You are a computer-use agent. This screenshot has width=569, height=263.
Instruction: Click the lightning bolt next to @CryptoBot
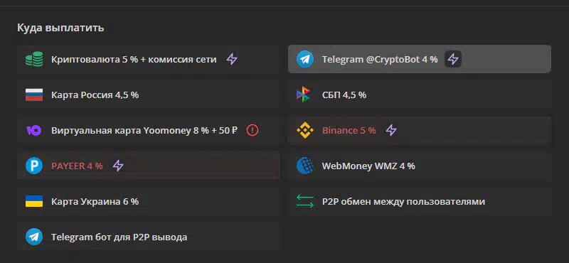[453, 59]
